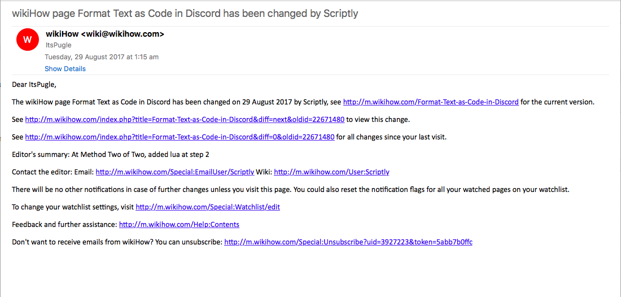This screenshot has width=621, height=297.
Task: Expand Show Details for the email
Action: point(65,69)
